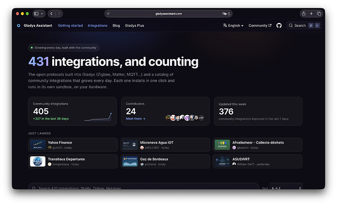Click the +17 contributors avatar badge
Viewport: 337px width, 205px height.
coord(201,118)
